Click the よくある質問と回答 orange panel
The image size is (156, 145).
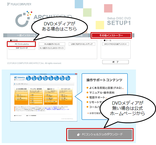[x=21, y=96]
